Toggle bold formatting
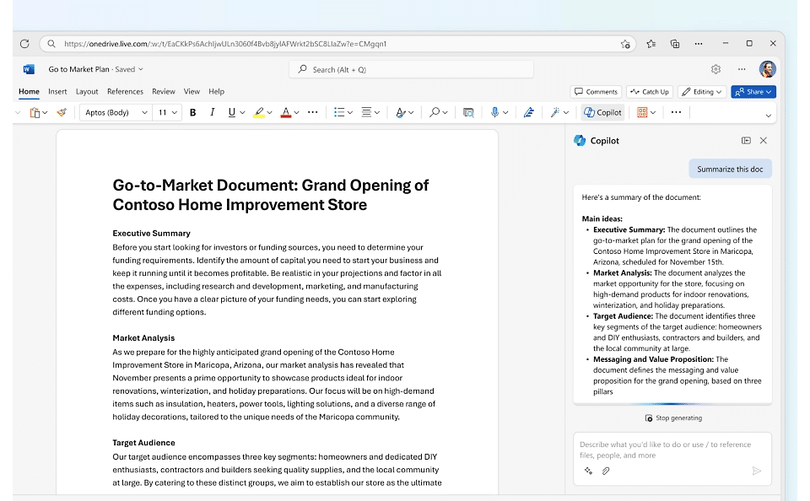This screenshot has width=810, height=501. pyautogui.click(x=192, y=112)
